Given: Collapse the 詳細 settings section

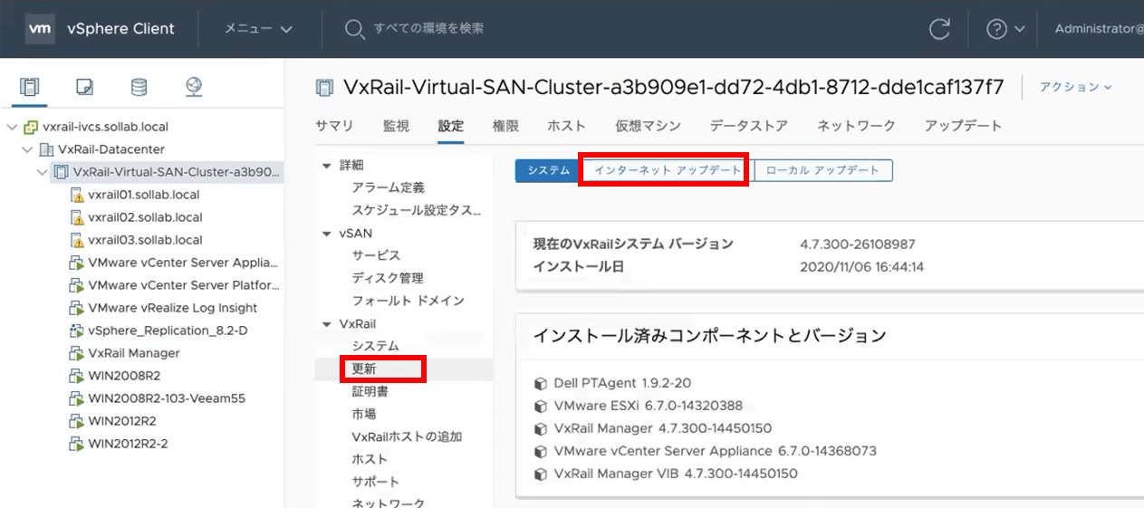Looking at the screenshot, I should point(327,165).
